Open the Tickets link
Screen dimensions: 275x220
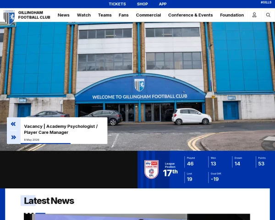click(x=117, y=4)
